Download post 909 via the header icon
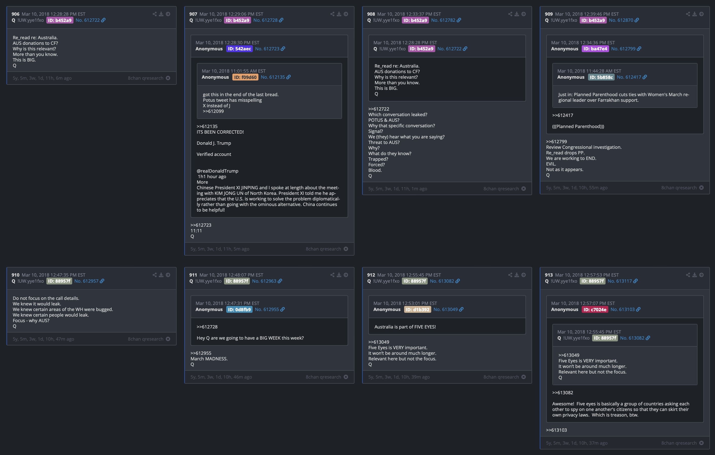Image resolution: width=715 pixels, height=455 pixels. coord(695,14)
